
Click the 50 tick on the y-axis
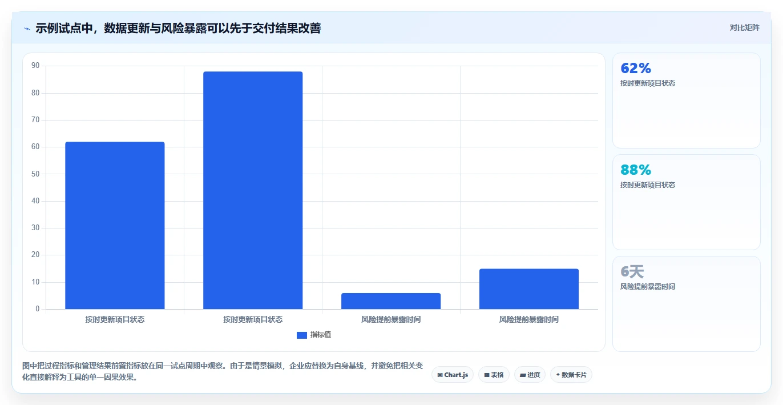click(35, 174)
